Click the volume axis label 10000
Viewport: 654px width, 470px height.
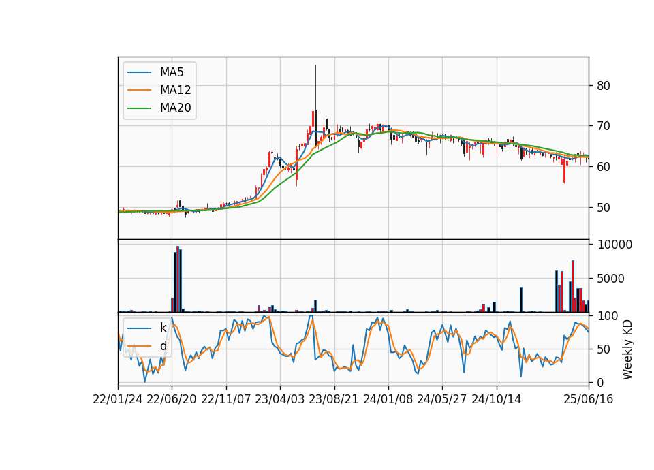[614, 245]
